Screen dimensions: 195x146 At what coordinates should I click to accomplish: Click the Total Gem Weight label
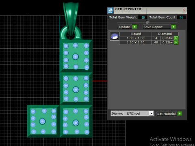coord(123,17)
